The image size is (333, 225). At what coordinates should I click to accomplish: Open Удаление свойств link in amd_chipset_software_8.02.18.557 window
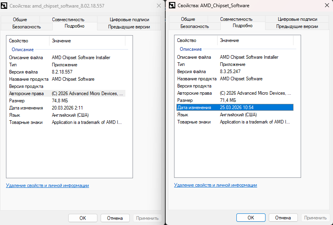click(x=48, y=185)
